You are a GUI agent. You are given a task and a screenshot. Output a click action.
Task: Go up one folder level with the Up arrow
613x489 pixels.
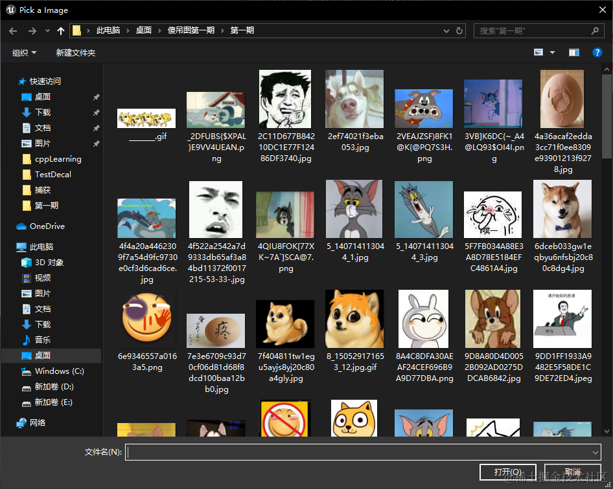[x=61, y=31]
